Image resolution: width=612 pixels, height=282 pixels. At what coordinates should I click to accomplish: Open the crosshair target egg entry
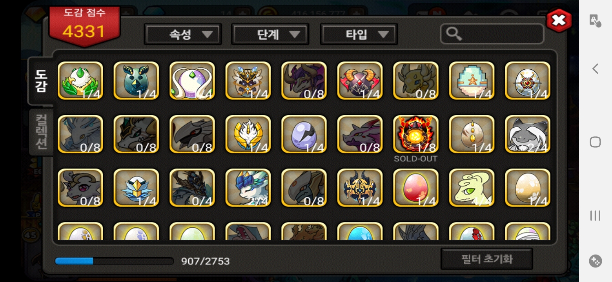(x=528, y=80)
